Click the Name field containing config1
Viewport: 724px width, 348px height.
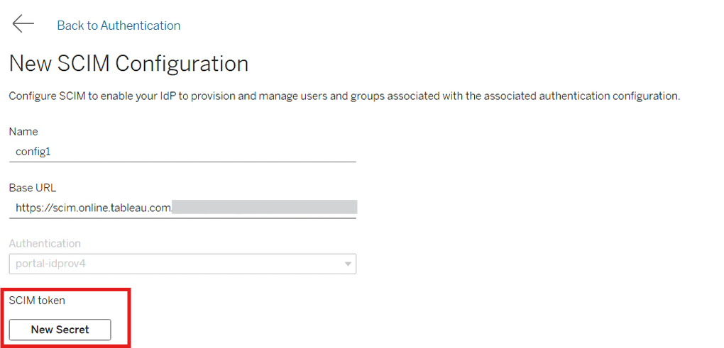[182, 152]
